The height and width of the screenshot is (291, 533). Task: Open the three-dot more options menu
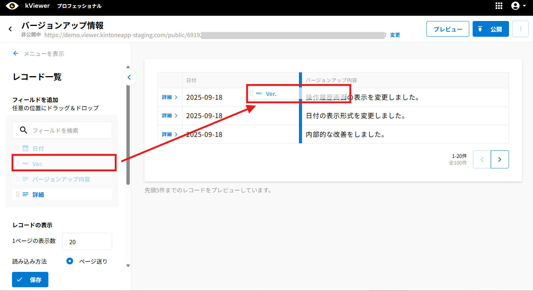(520, 29)
